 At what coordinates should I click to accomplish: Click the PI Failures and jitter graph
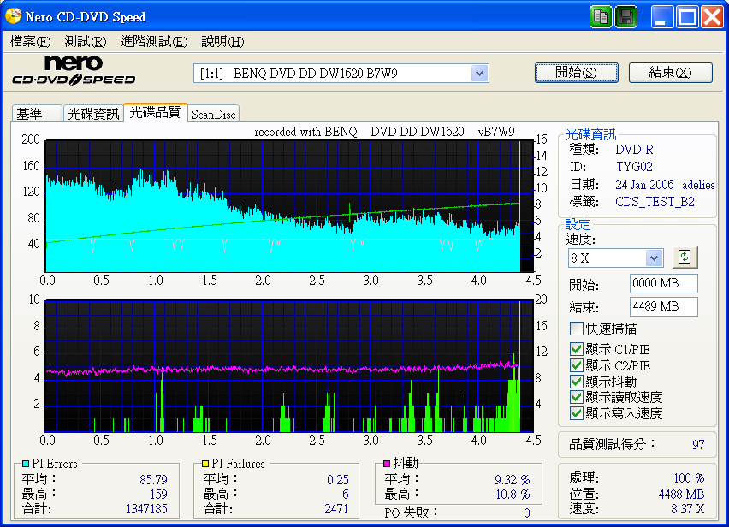click(289, 366)
